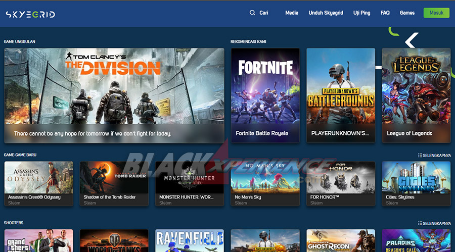Click the Cari search field
Viewport: 455px width, 252px height.
[264, 13]
